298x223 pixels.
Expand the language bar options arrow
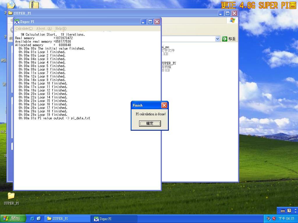[x=295, y=212]
